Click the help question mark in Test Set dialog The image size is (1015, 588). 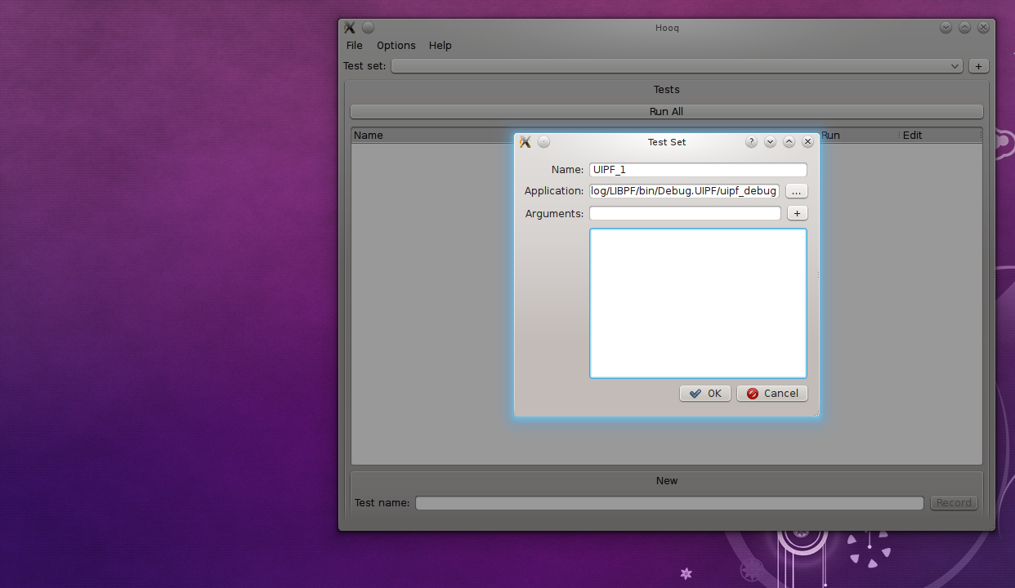click(751, 142)
